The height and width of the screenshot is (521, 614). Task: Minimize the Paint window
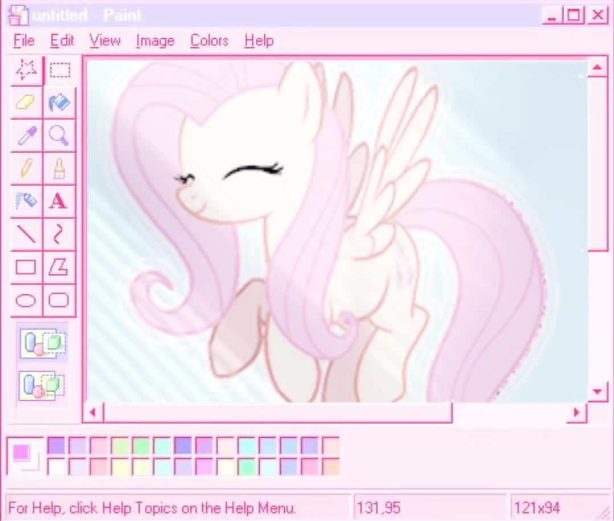click(552, 16)
